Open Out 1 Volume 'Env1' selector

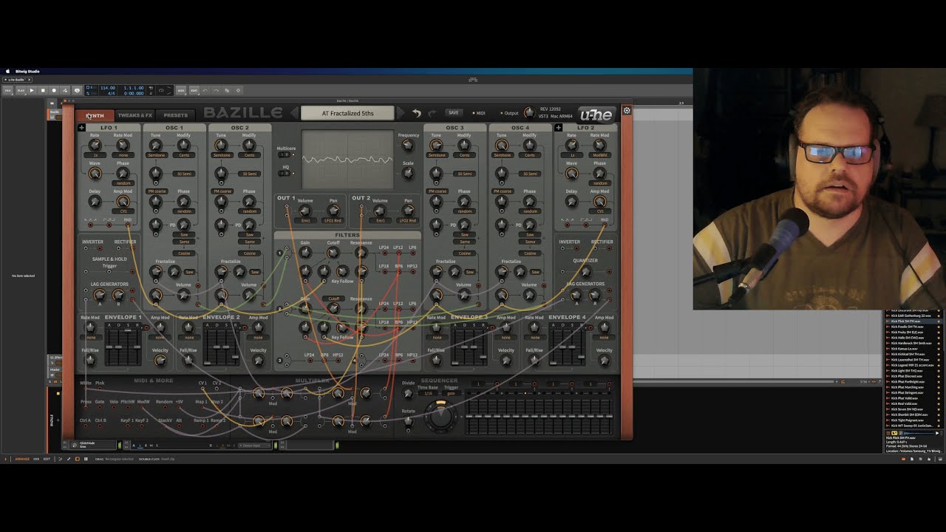tap(305, 220)
